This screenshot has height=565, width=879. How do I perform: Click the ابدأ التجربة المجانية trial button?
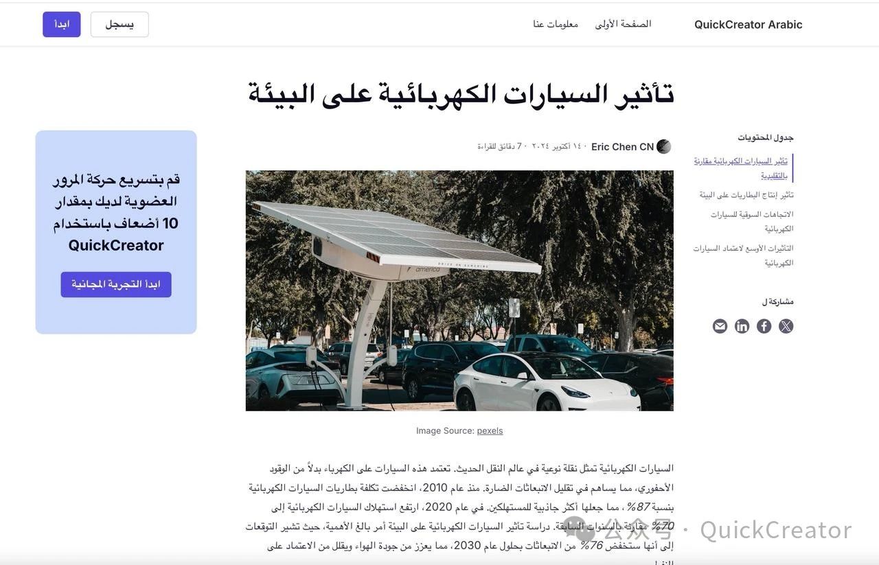point(116,284)
